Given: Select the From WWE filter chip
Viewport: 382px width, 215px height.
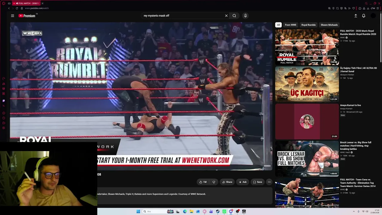Looking at the screenshot, I should click(x=291, y=25).
